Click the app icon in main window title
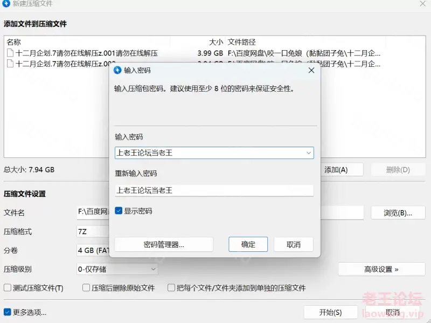This screenshot has width=431, height=323. click(6, 4)
